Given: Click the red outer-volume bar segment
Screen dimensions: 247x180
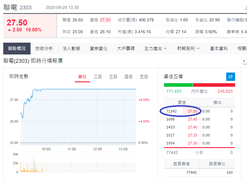Looking at the screenshot, I should point(214,85).
